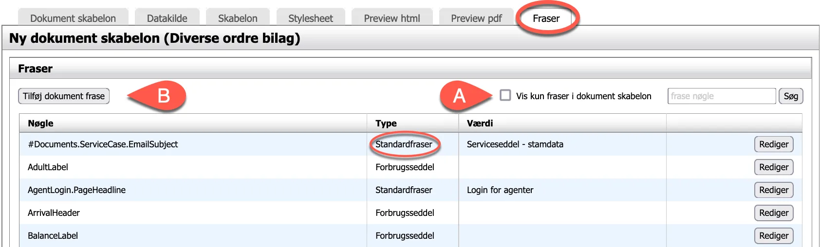Open the Preview html tab

point(392,18)
